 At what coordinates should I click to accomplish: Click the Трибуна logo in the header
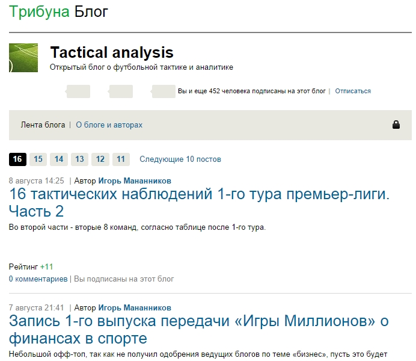39,11
